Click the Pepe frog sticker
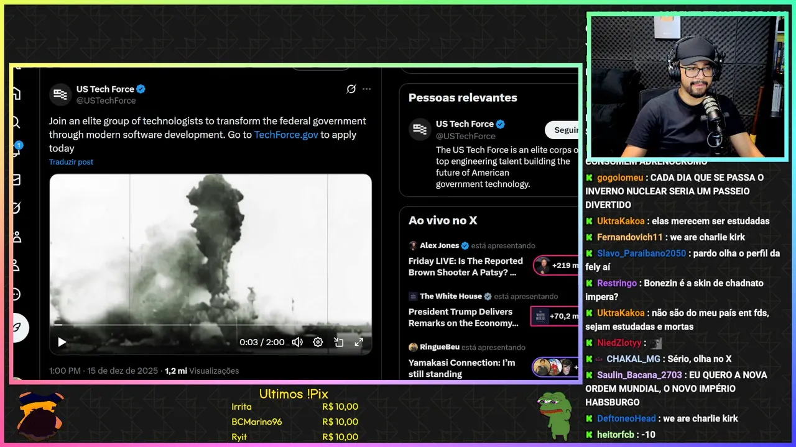 point(554,415)
